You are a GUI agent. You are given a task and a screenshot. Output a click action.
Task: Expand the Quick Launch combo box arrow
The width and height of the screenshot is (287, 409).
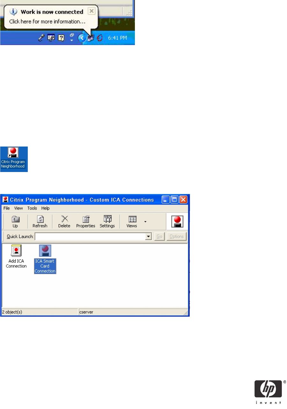[148, 237]
